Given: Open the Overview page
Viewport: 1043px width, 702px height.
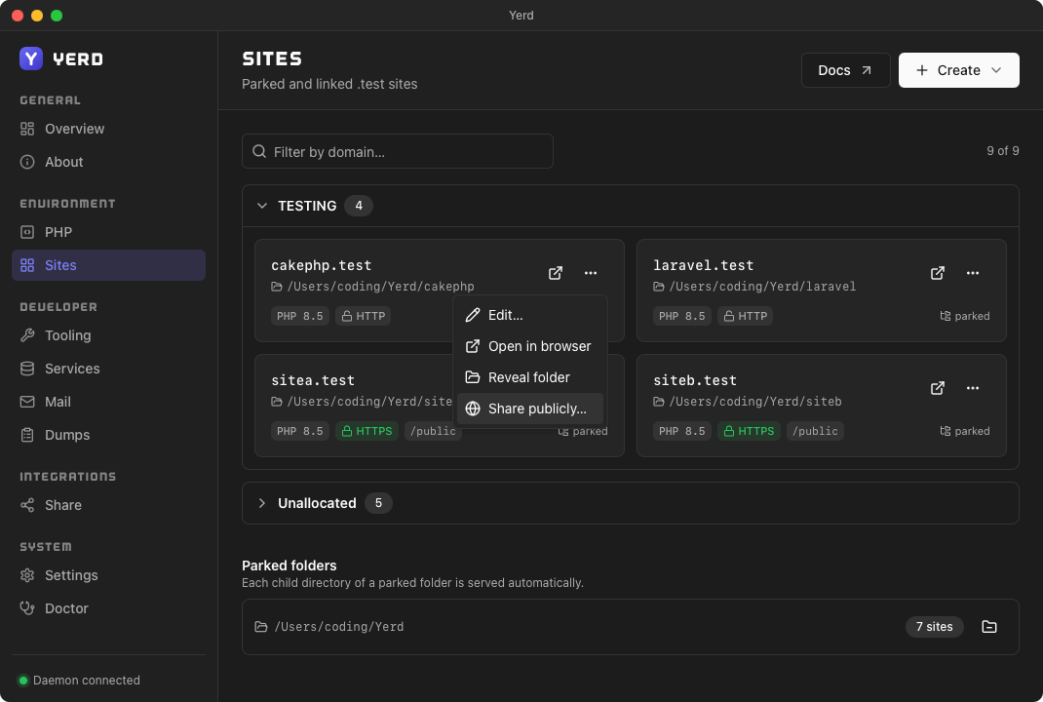Looking at the screenshot, I should click(108, 129).
